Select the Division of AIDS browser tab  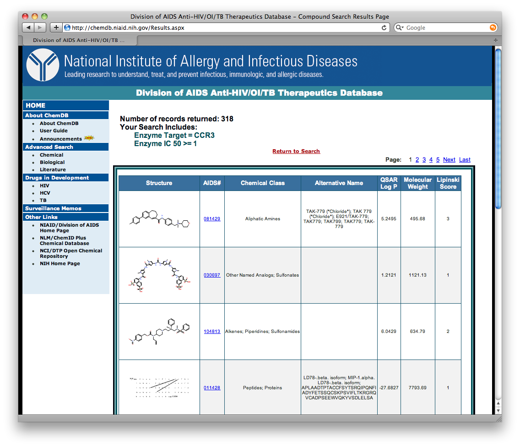[x=80, y=40]
